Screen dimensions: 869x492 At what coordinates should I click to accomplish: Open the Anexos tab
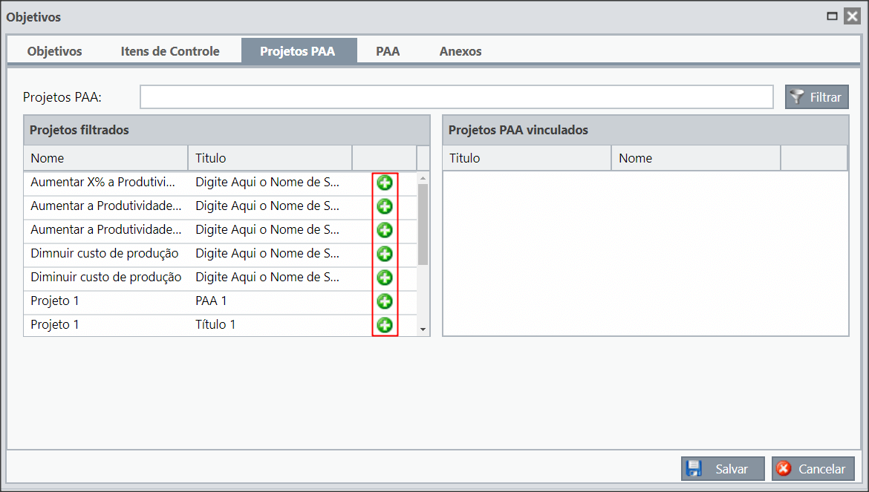(x=460, y=51)
